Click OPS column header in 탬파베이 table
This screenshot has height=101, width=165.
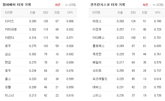pos(70,12)
